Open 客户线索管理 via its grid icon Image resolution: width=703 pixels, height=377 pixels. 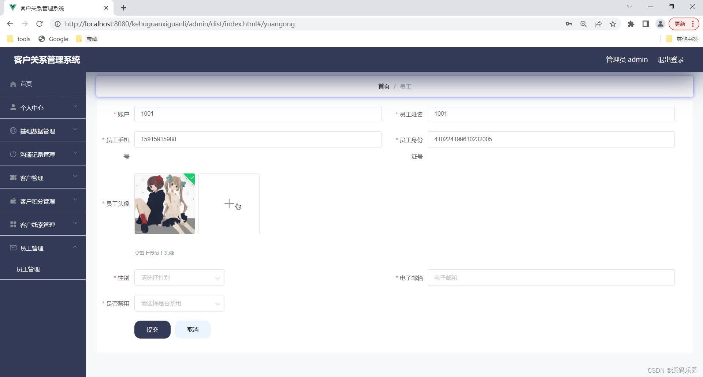pyautogui.click(x=13, y=224)
